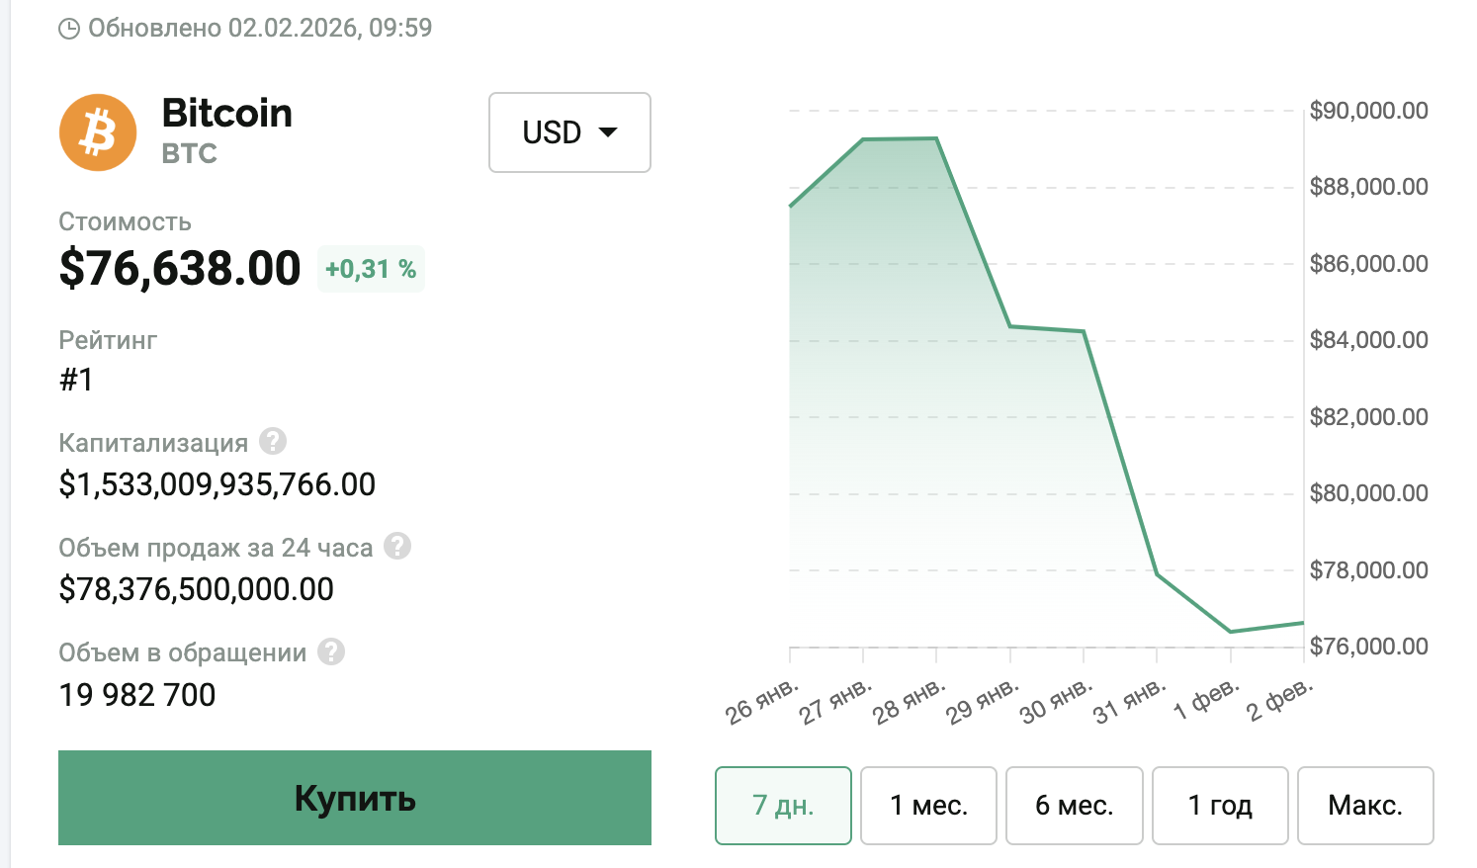This screenshot has width=1477, height=868.
Task: Select the 7 дн. chart period
Action: coord(783,806)
